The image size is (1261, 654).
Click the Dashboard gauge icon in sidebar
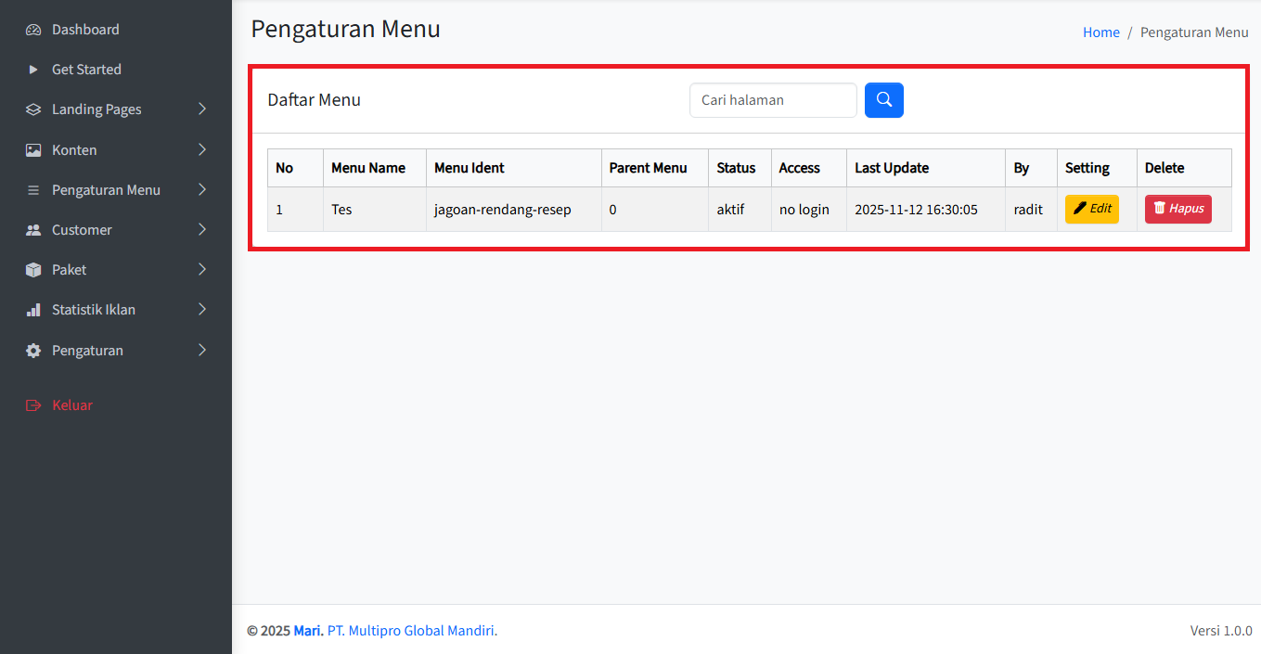click(x=33, y=30)
